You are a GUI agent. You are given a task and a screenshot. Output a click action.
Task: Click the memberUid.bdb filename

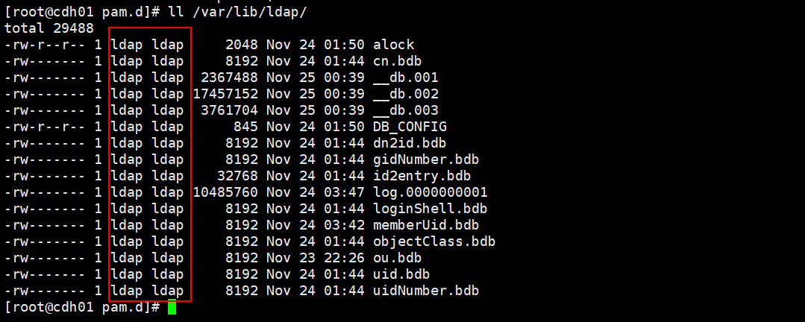click(425, 225)
